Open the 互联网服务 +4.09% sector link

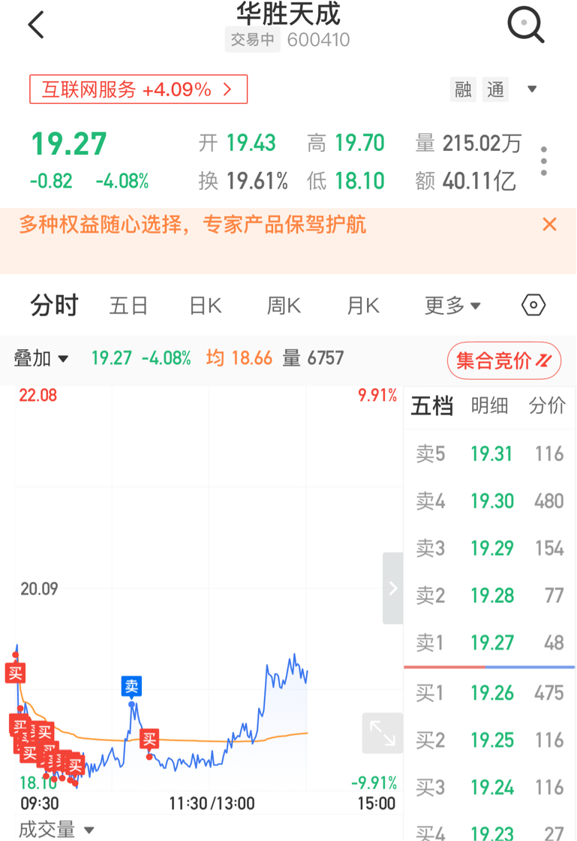(138, 89)
